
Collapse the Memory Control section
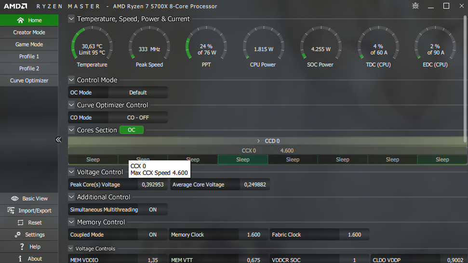point(71,222)
